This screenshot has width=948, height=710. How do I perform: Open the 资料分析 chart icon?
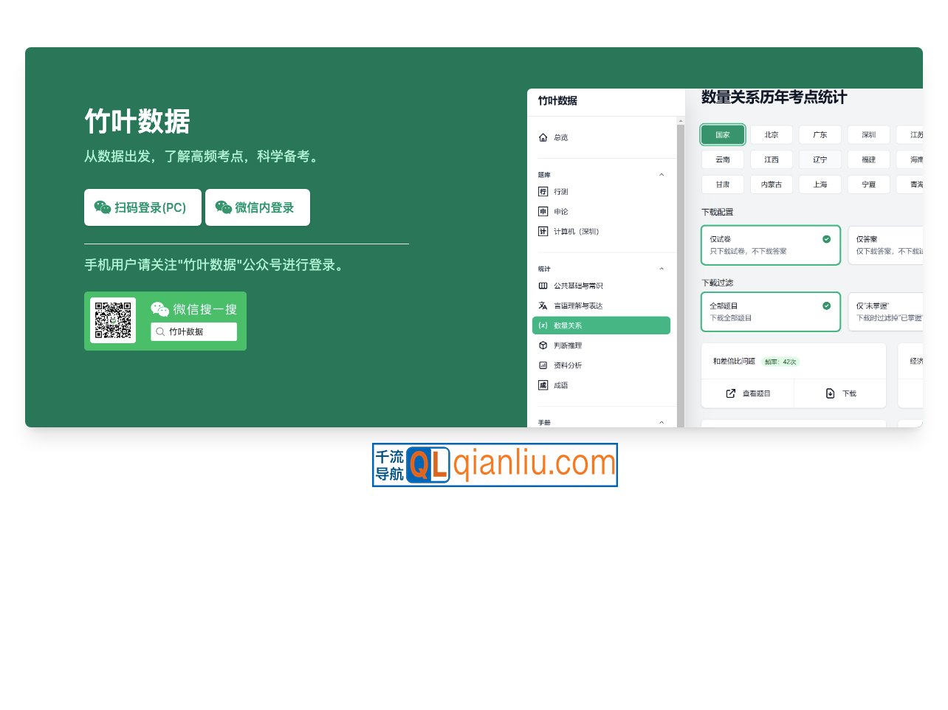[x=544, y=365]
